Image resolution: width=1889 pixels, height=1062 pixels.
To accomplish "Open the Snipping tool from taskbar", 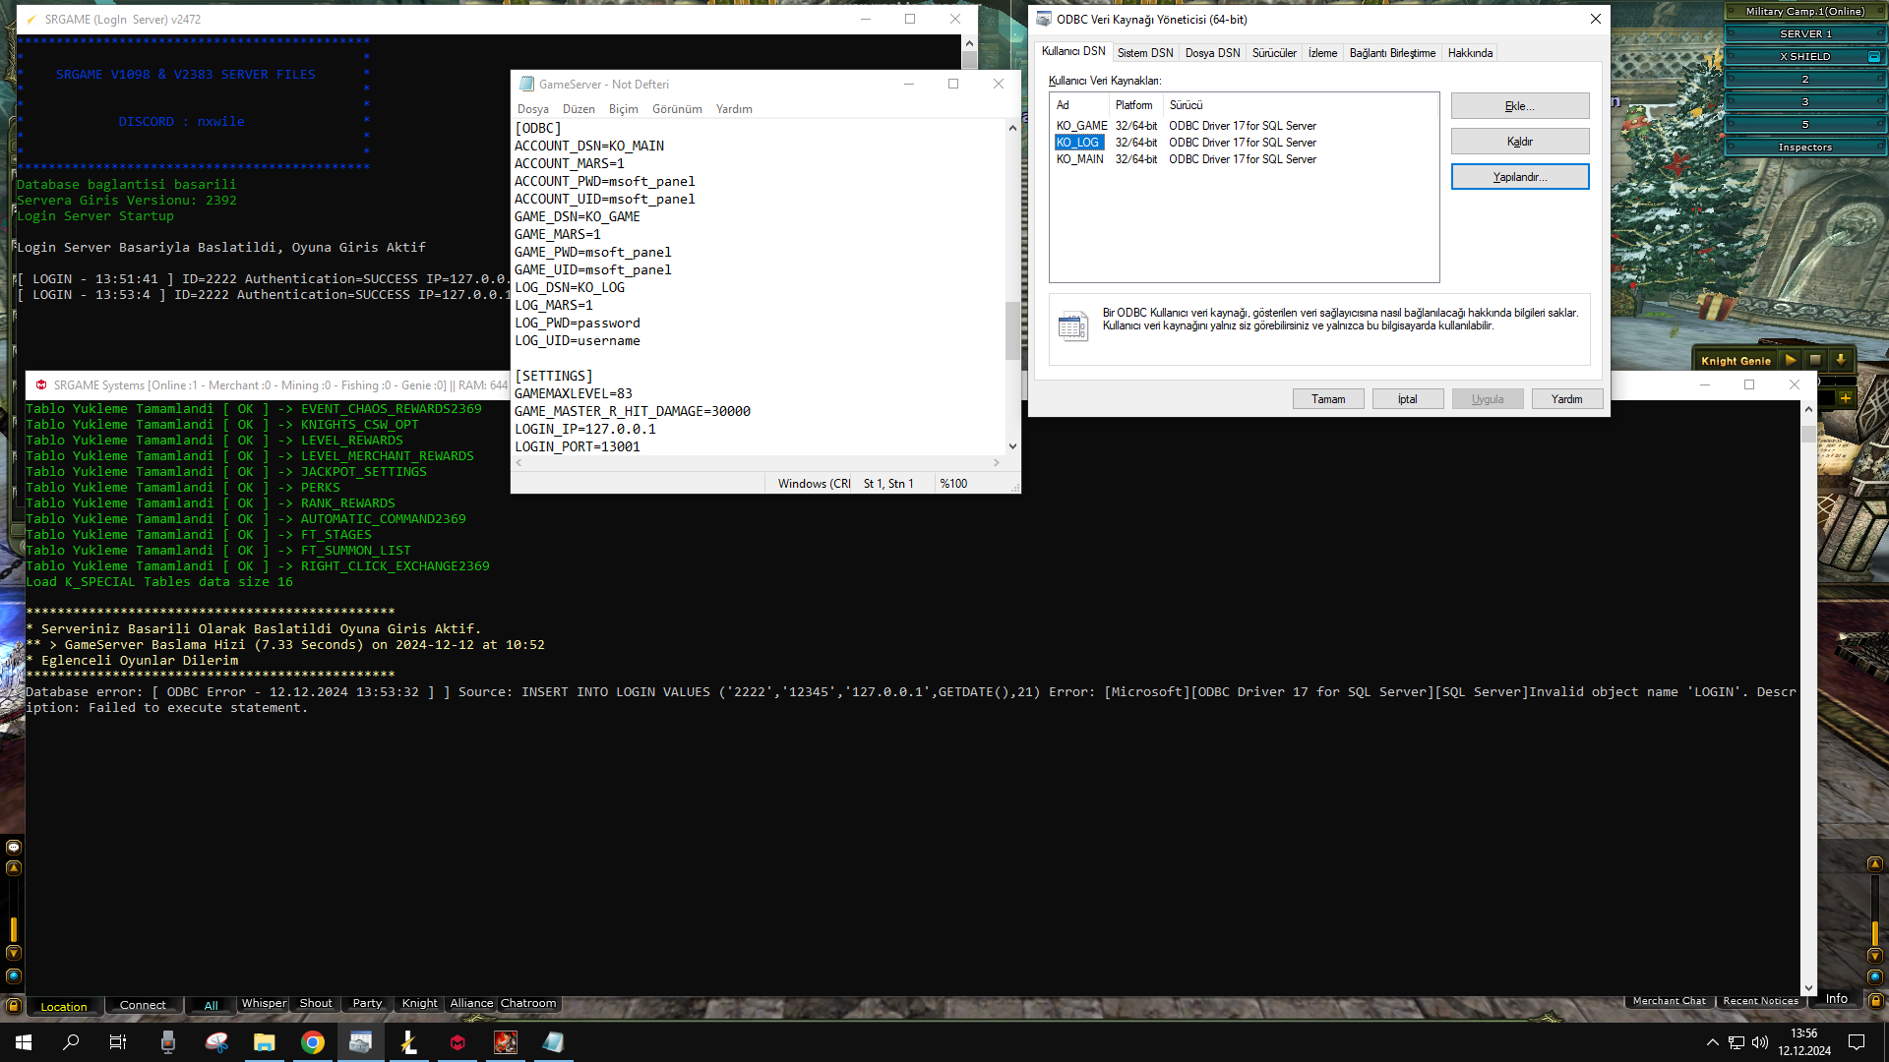I will (216, 1042).
